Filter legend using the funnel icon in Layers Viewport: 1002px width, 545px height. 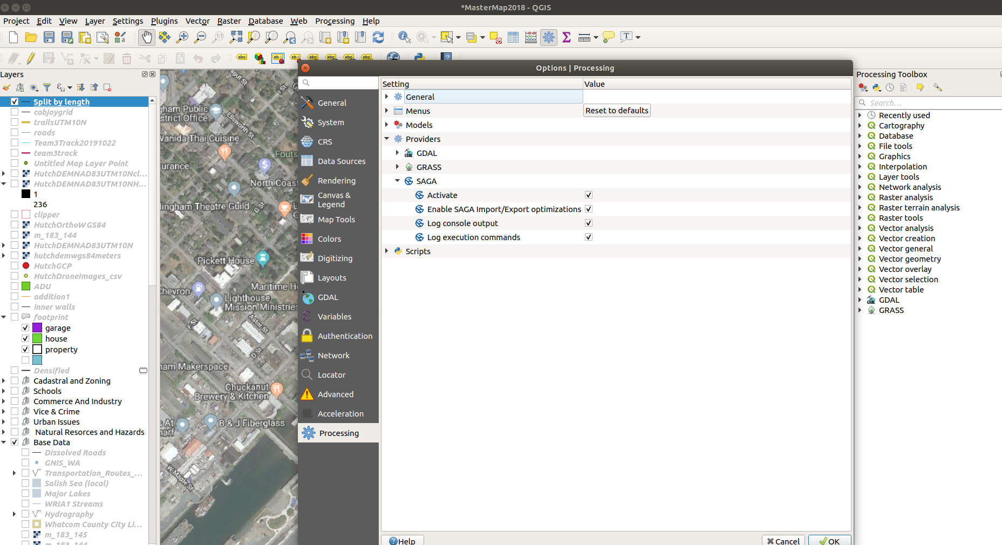47,87
